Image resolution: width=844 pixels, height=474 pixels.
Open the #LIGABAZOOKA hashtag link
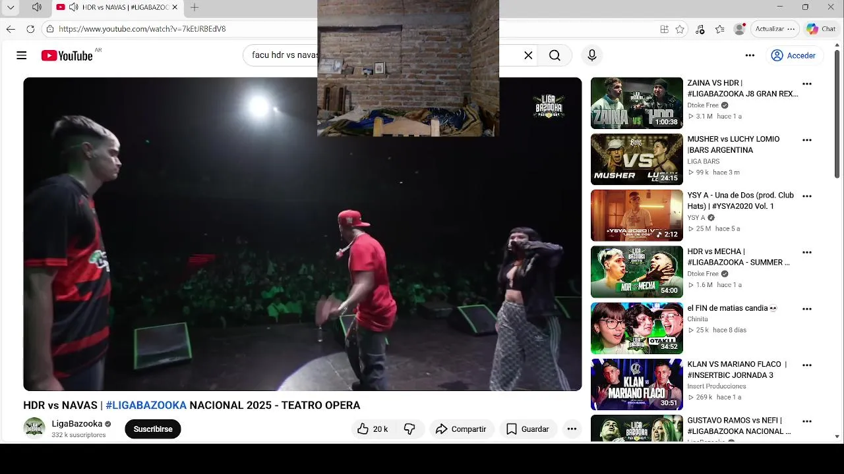[146, 406]
